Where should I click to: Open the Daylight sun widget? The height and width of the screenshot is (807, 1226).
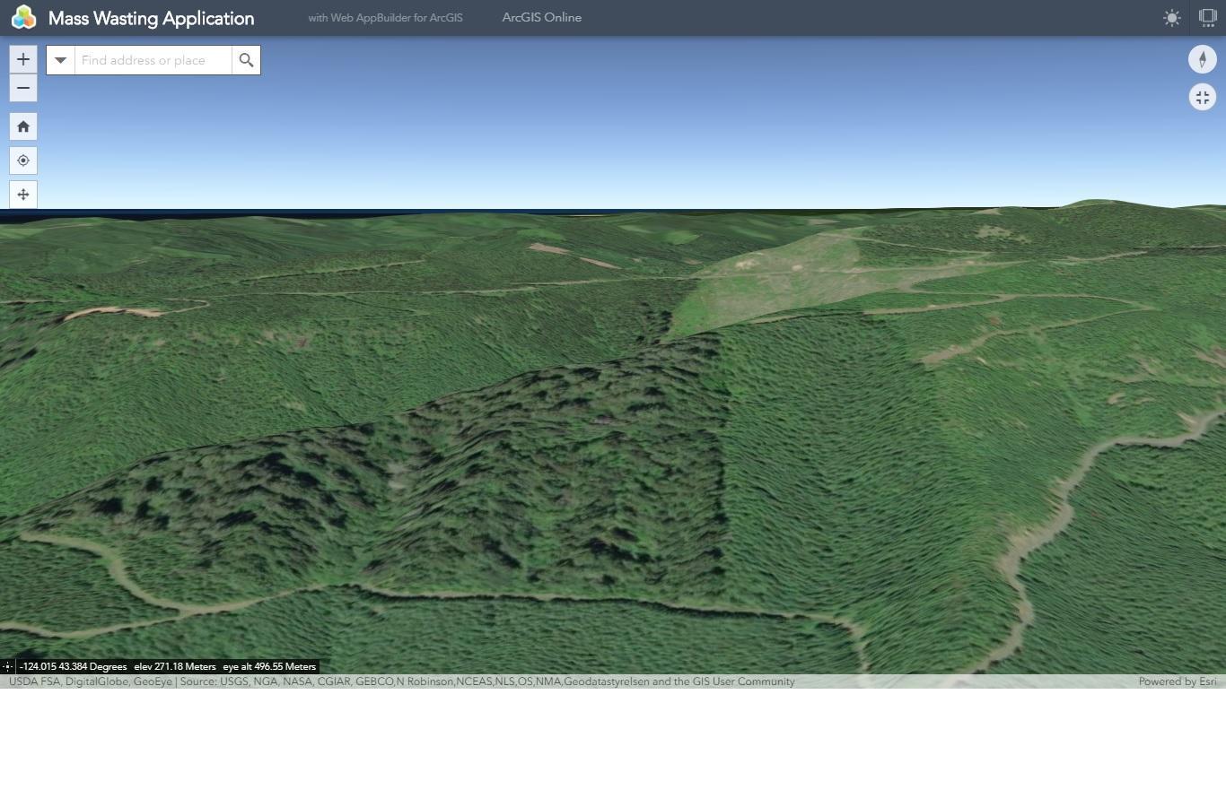pos(1171,18)
